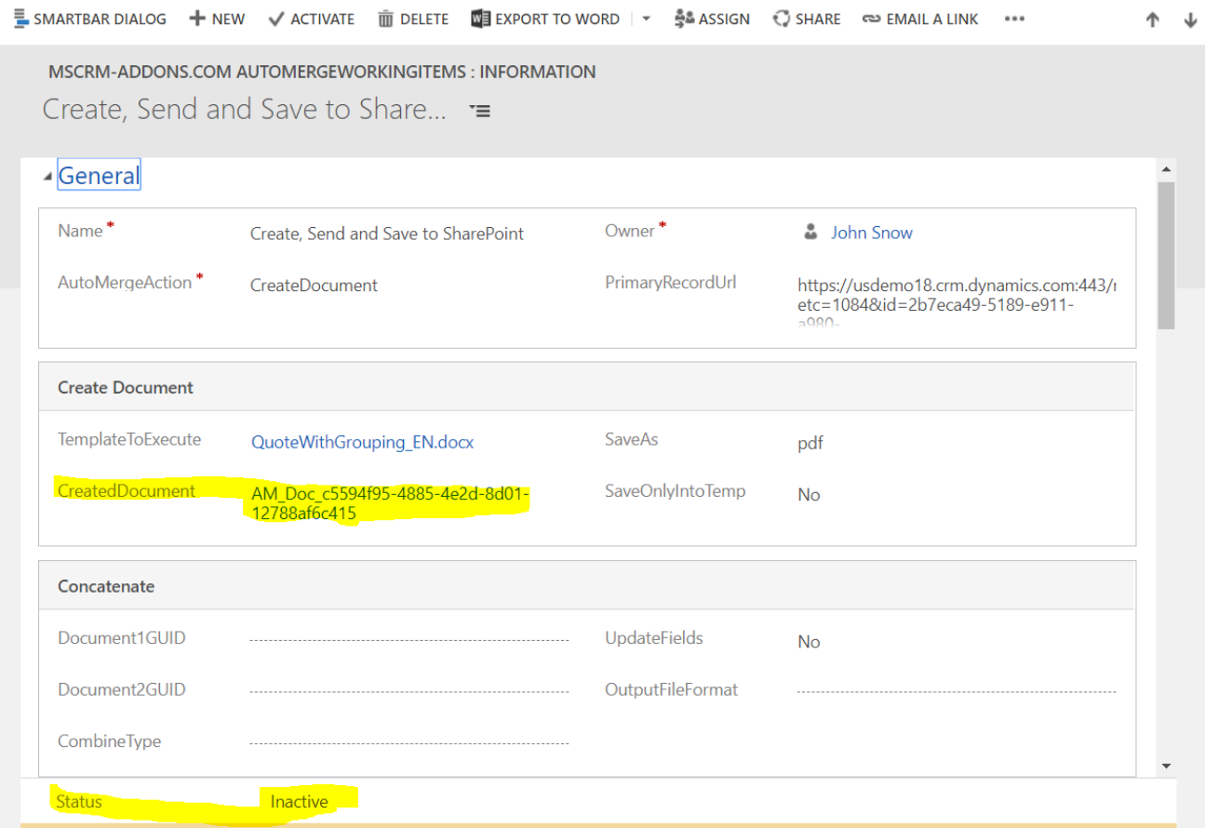Click the SaveAs value pdf
The image size is (1205, 828).
click(x=810, y=444)
